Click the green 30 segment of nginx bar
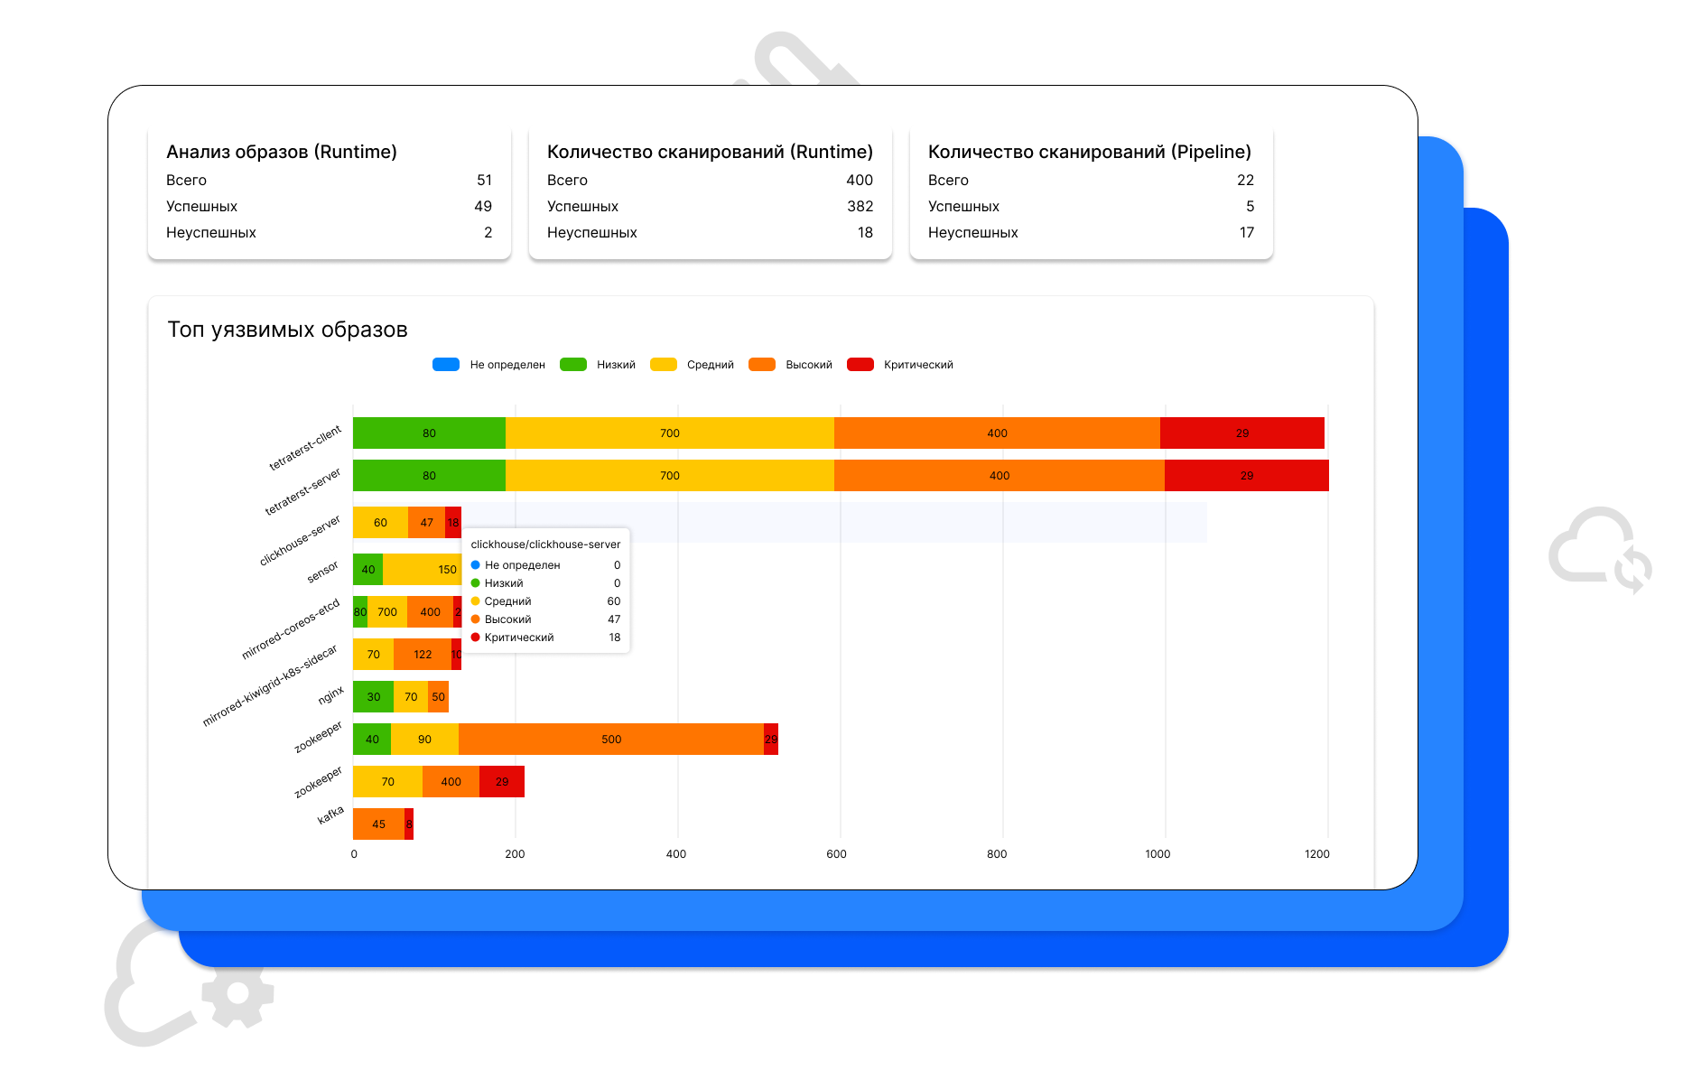 [373, 697]
